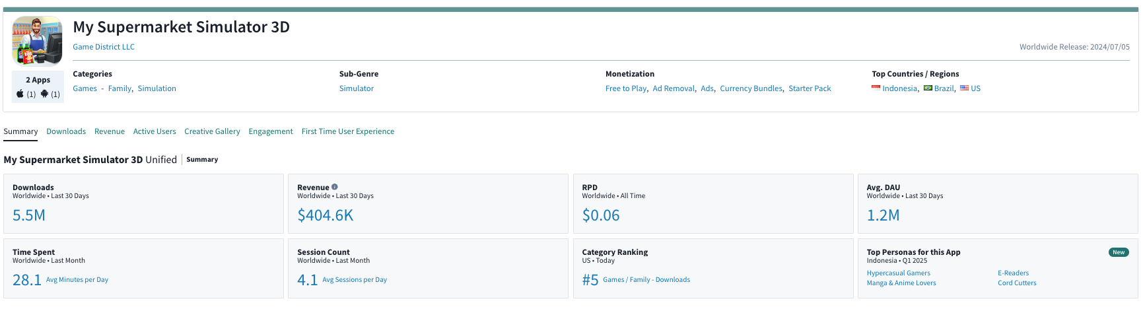Click the Android app icon

point(44,94)
